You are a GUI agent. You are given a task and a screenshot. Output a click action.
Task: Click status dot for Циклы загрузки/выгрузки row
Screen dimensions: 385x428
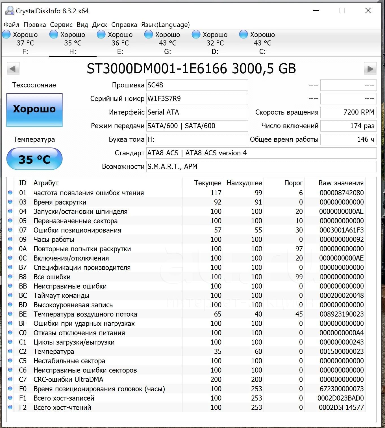pos(10,342)
